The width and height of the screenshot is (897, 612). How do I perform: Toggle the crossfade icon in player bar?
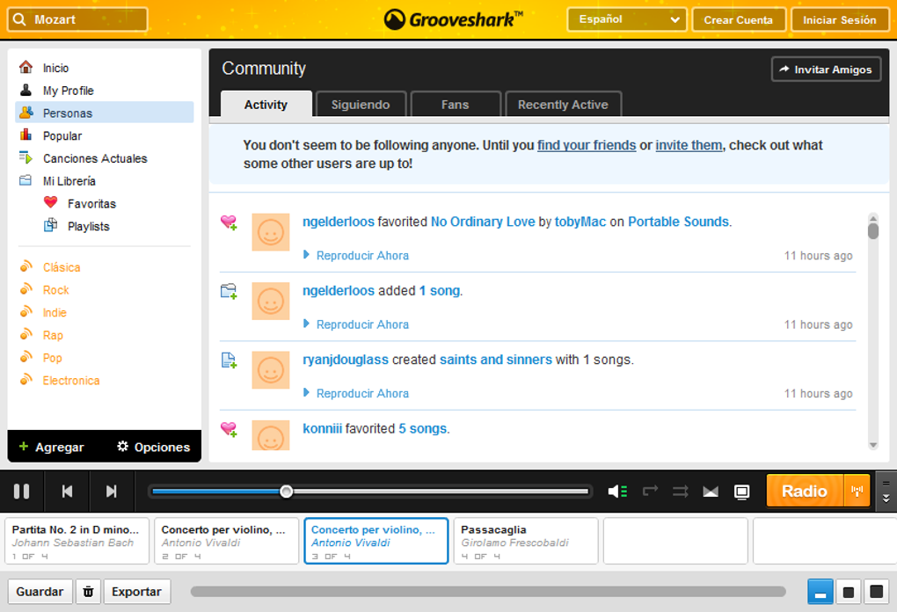tap(710, 492)
